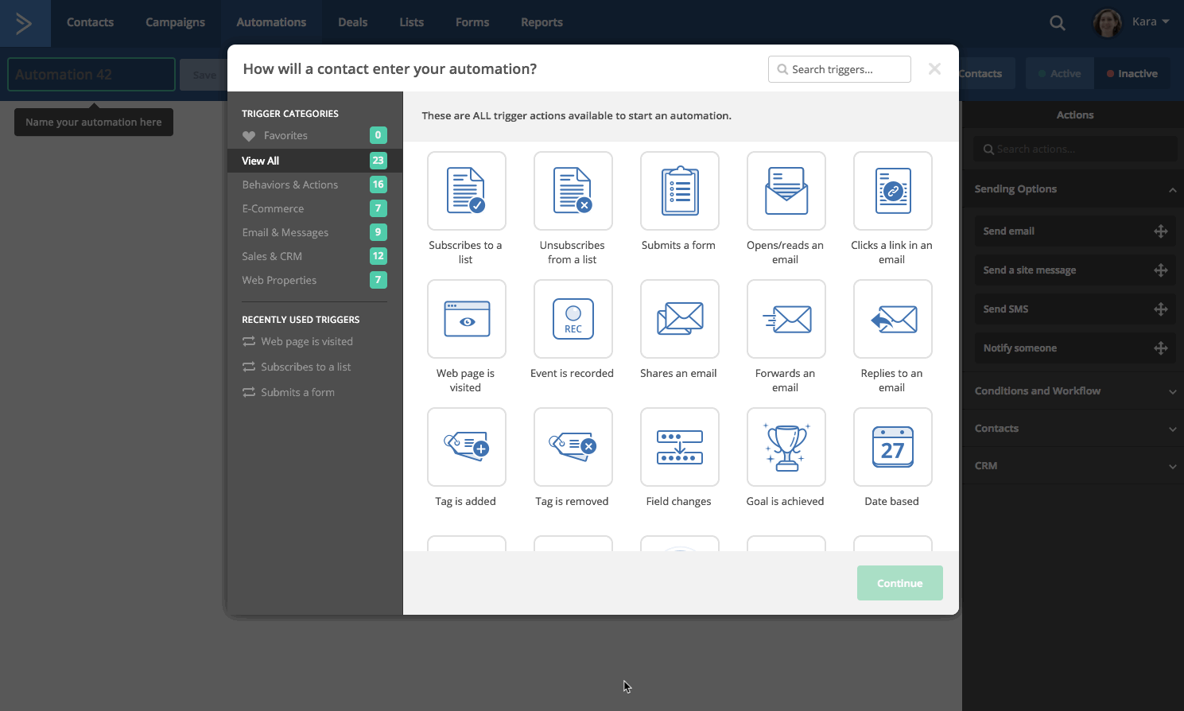This screenshot has width=1184, height=711.
Task: Choose the Replies to an email trigger
Action: point(892,319)
